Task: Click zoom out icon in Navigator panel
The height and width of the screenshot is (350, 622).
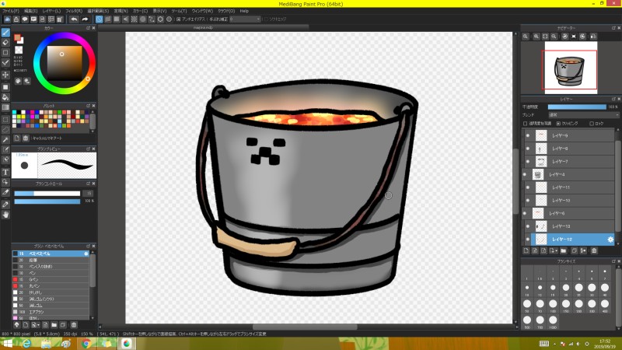Action: 554,37
